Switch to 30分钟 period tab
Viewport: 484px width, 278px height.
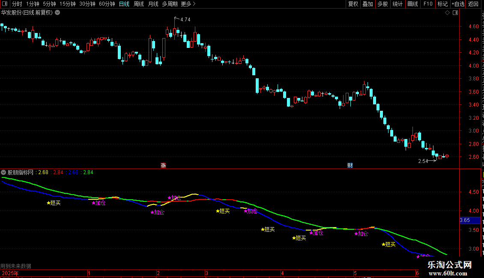87,4
